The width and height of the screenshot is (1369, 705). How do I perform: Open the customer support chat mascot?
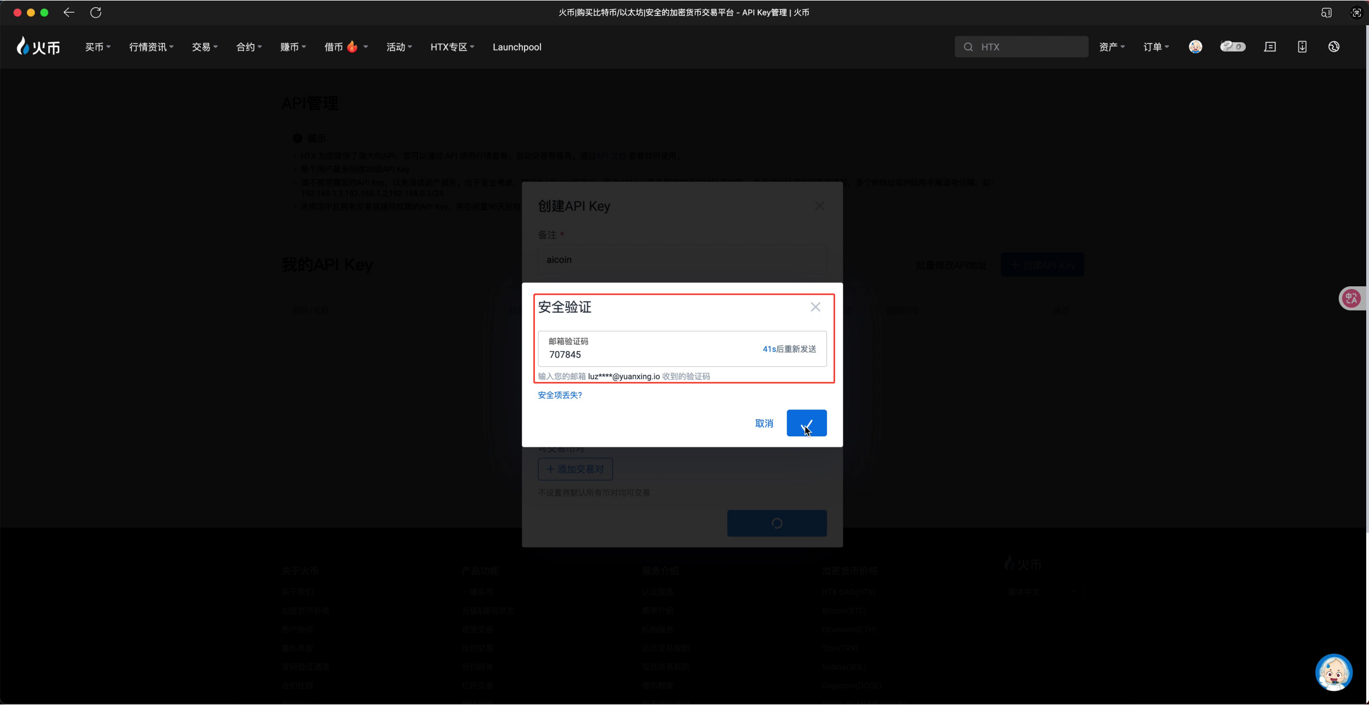[x=1334, y=672]
